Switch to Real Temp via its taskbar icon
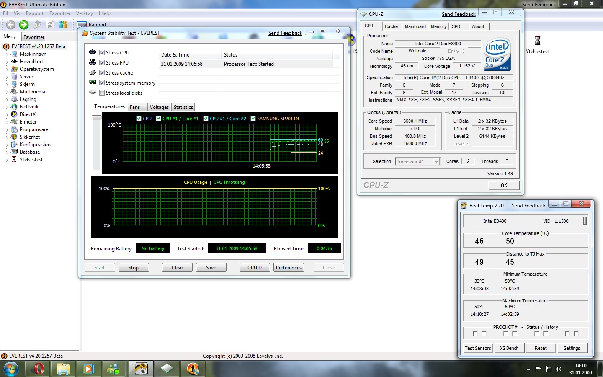 pos(141,369)
